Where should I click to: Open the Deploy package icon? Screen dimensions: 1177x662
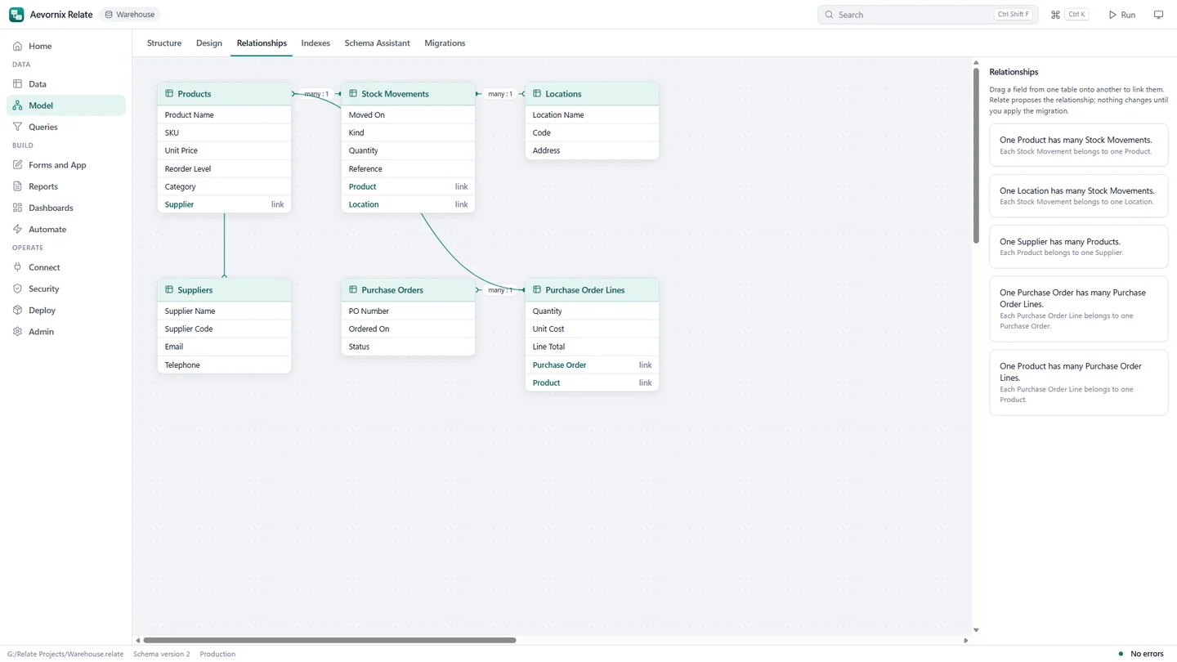[17, 311]
